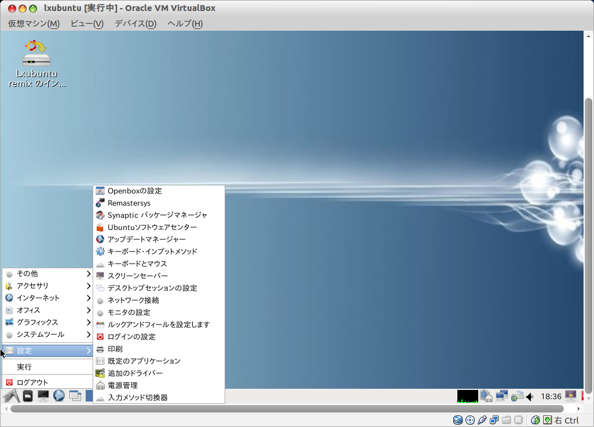Click the LXDE start menu button in panel

click(x=12, y=396)
